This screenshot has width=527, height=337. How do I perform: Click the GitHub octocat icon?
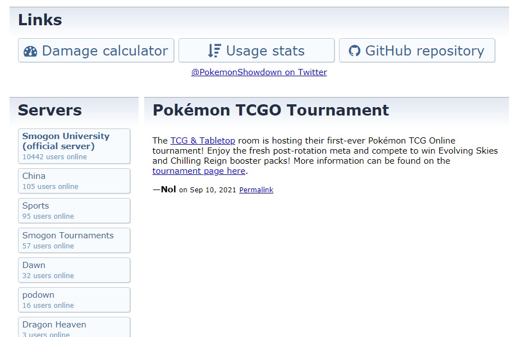coord(354,51)
